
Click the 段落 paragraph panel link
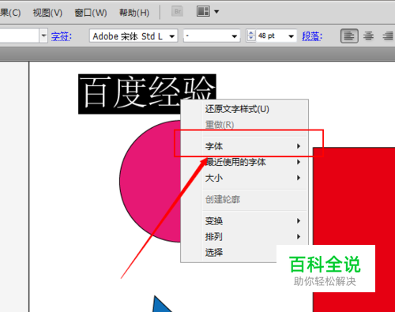312,36
